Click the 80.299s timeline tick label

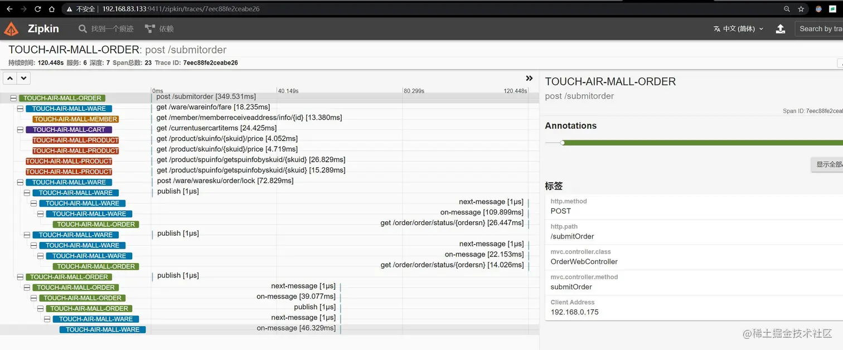[x=414, y=91]
